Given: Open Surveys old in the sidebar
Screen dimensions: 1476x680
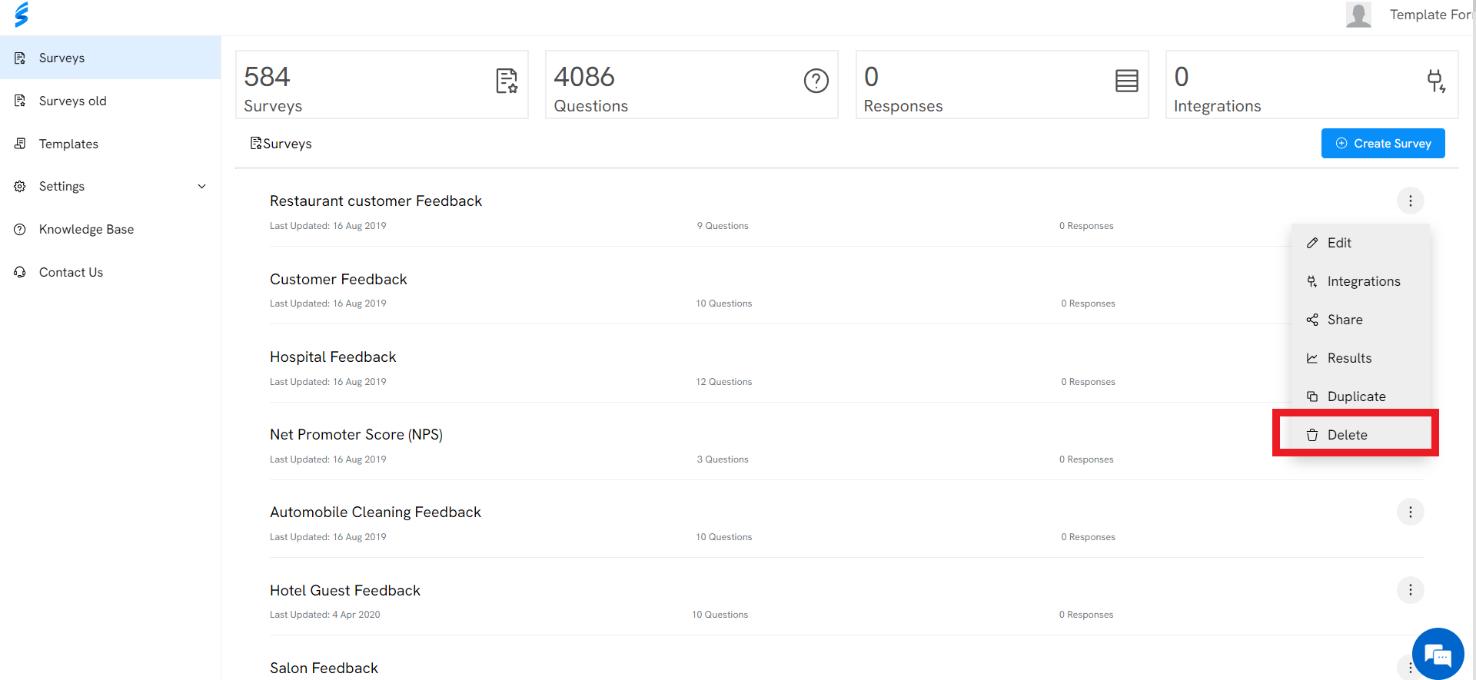Looking at the screenshot, I should pyautogui.click(x=110, y=101).
